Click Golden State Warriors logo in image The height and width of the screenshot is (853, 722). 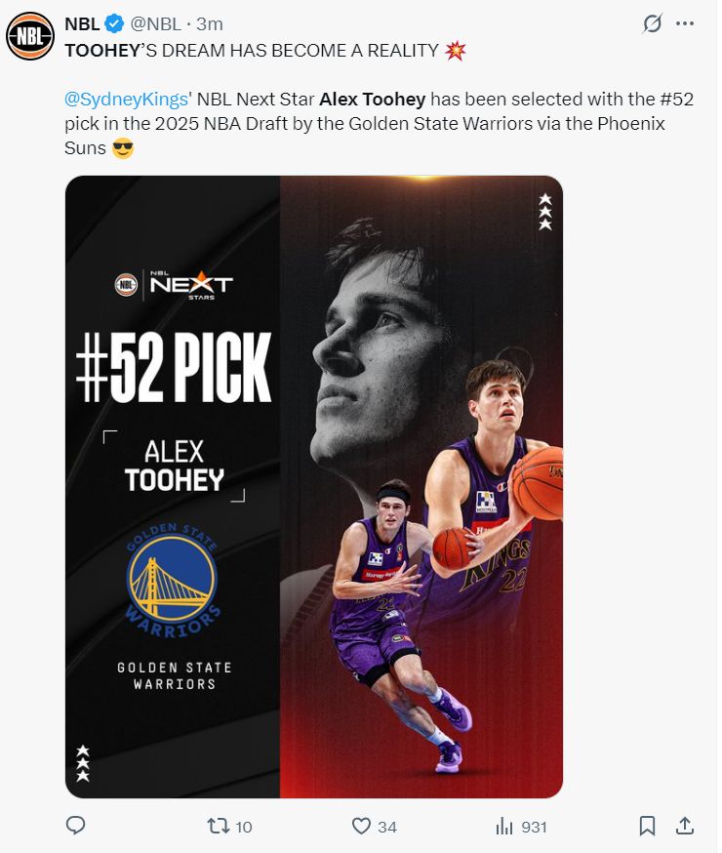pos(173,580)
